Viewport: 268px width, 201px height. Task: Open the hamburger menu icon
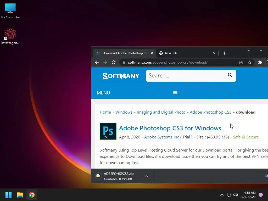pyautogui.click(x=175, y=92)
